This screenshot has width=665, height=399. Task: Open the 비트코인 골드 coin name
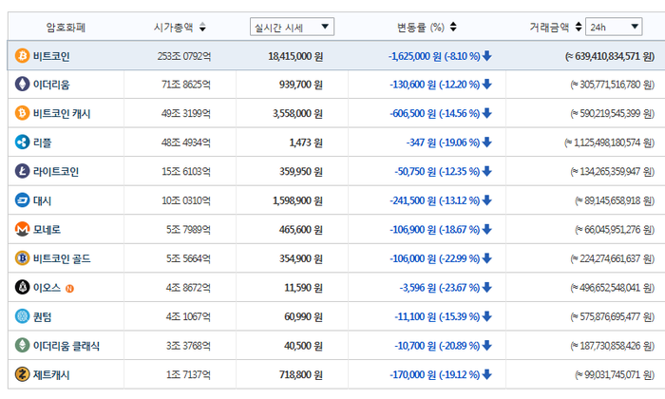(x=62, y=258)
